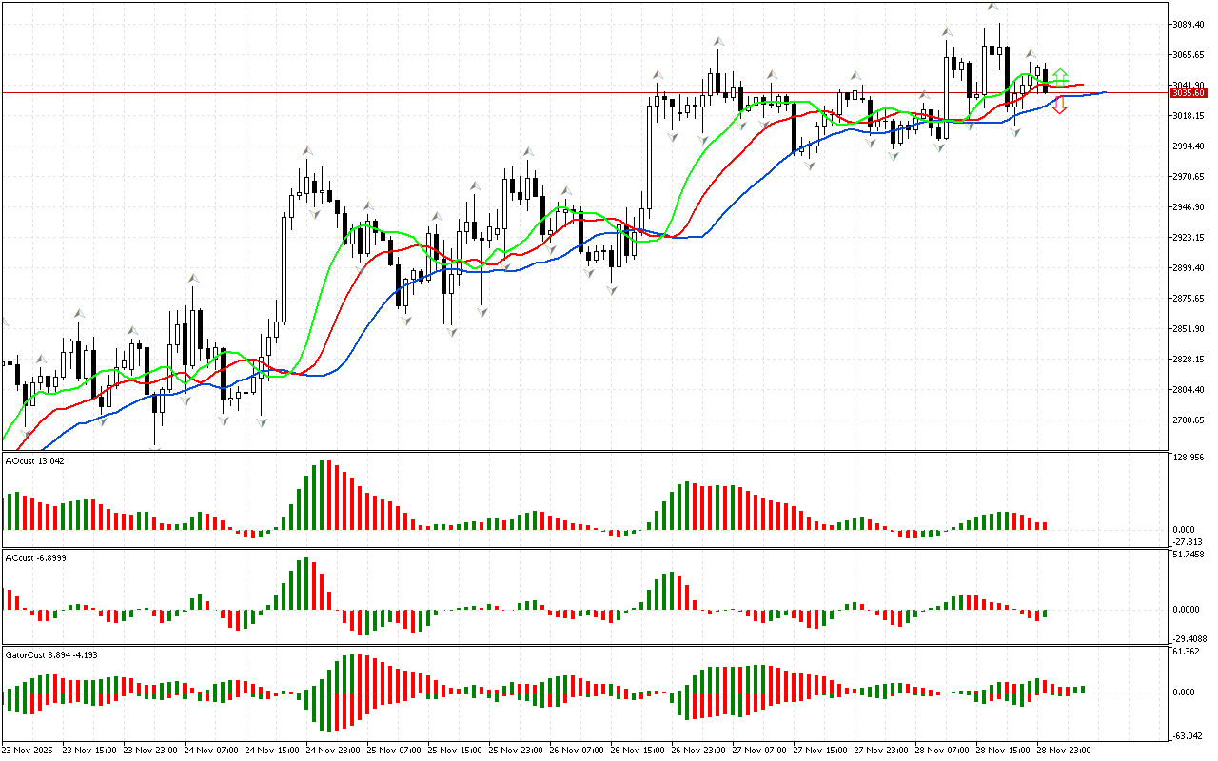
Task: Click the GatorCust 8.894 -4.193 indicator label
Action: 50,654
